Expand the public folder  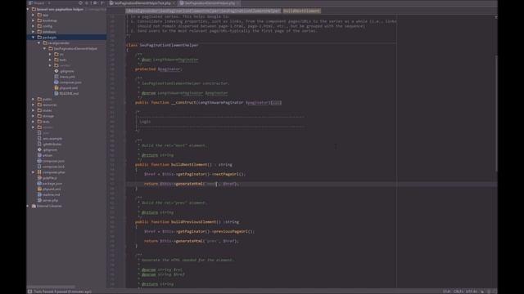[x=33, y=100]
